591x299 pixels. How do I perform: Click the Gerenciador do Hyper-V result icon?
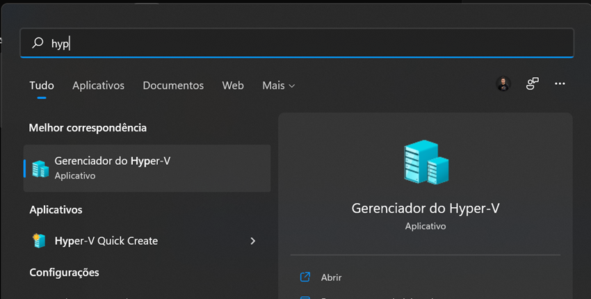point(40,168)
